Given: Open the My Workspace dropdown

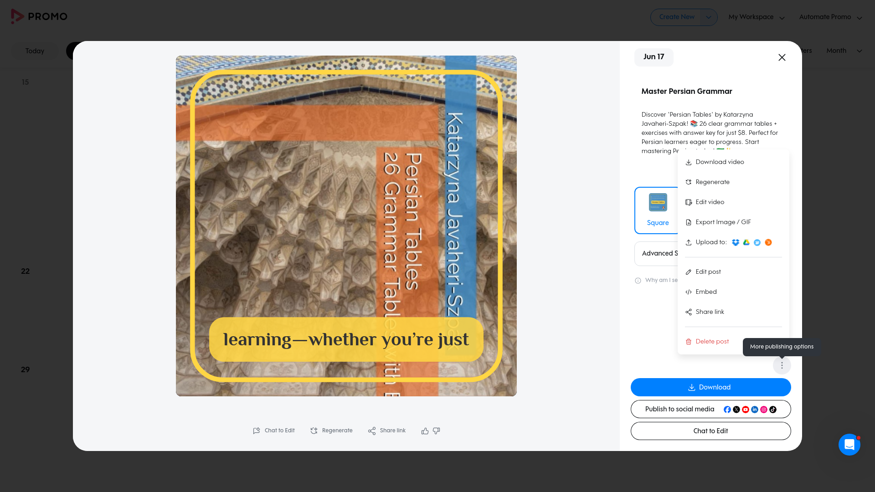Looking at the screenshot, I should coord(757,17).
